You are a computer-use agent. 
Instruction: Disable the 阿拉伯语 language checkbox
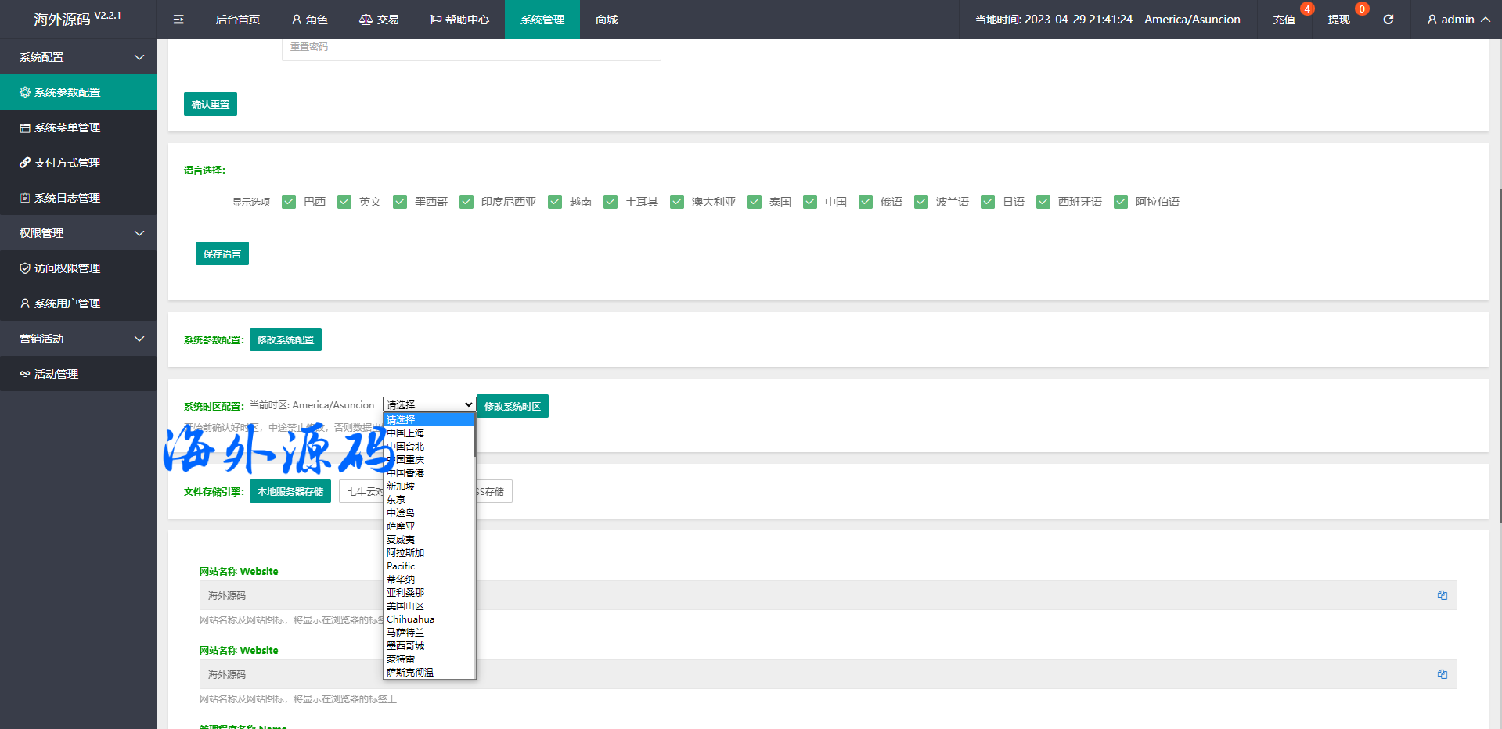[1121, 202]
